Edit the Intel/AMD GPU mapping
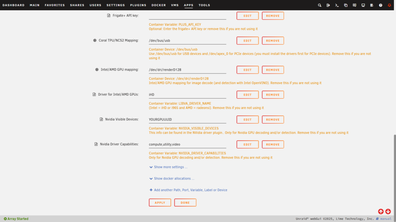 247,70
